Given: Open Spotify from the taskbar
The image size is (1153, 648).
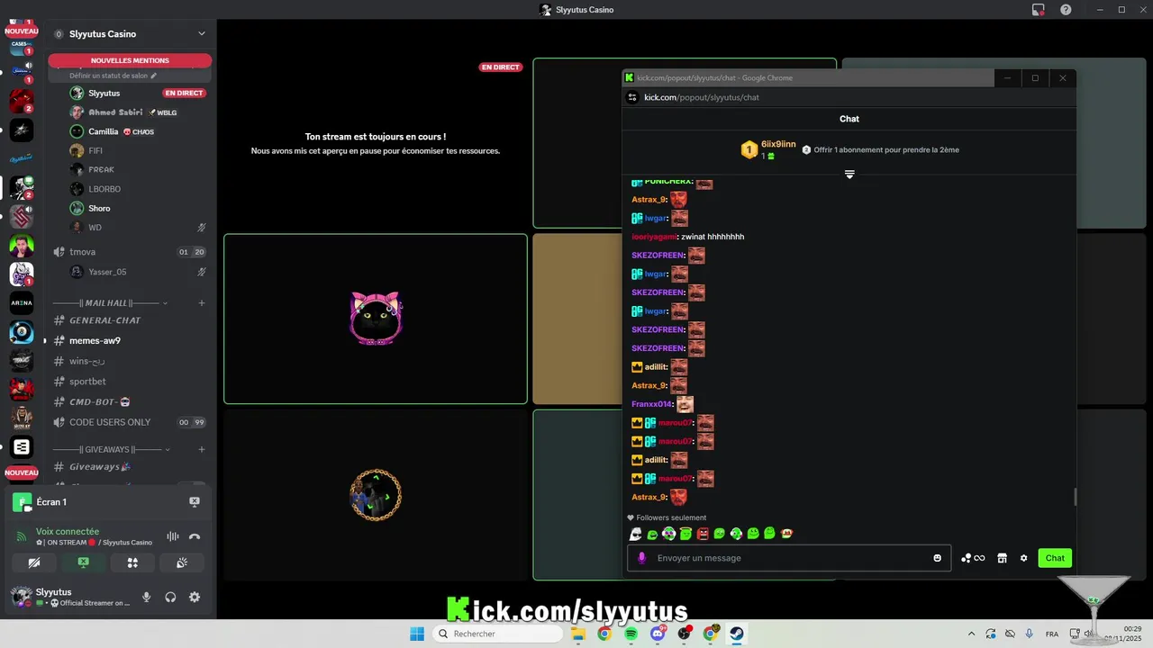Looking at the screenshot, I should pos(631,634).
